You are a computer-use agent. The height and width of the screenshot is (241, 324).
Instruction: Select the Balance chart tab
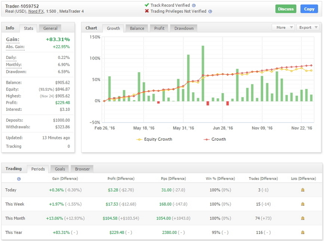point(137,29)
